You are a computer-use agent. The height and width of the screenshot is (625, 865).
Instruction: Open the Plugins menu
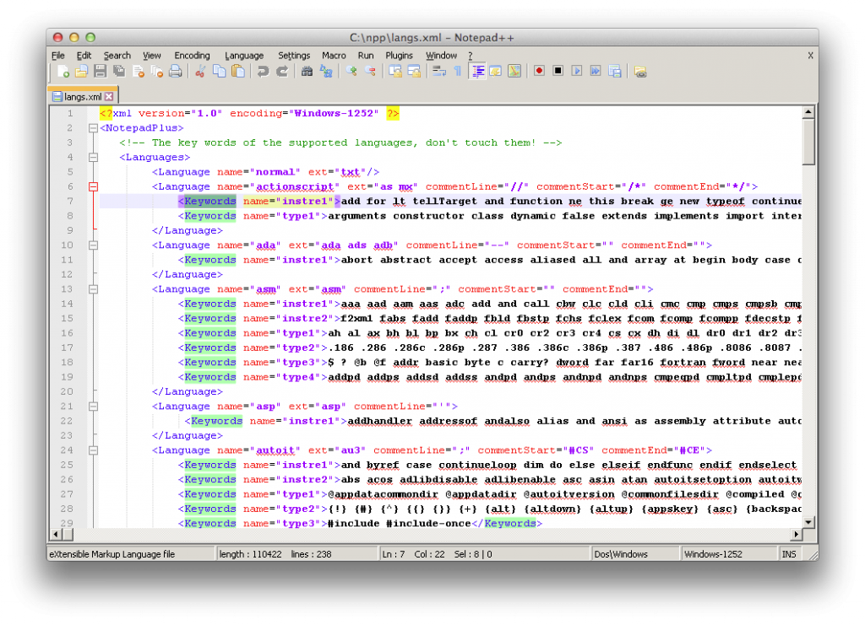coord(399,56)
